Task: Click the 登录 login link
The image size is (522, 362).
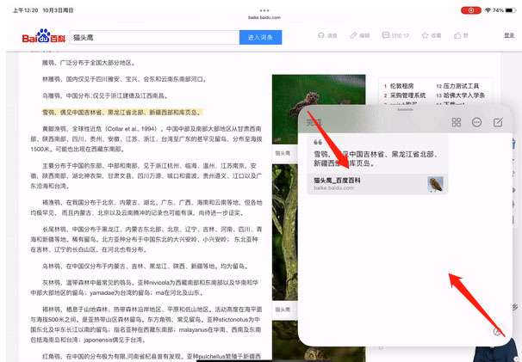Action: click(x=508, y=36)
